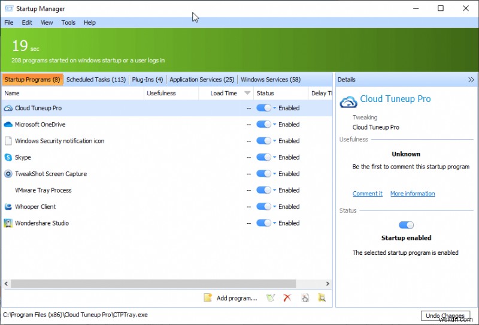This screenshot has width=479, height=325.
Task: Open the More information link
Action: click(413, 194)
